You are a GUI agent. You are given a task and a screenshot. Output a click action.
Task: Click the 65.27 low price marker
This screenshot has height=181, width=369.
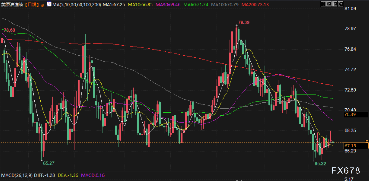tap(49, 163)
